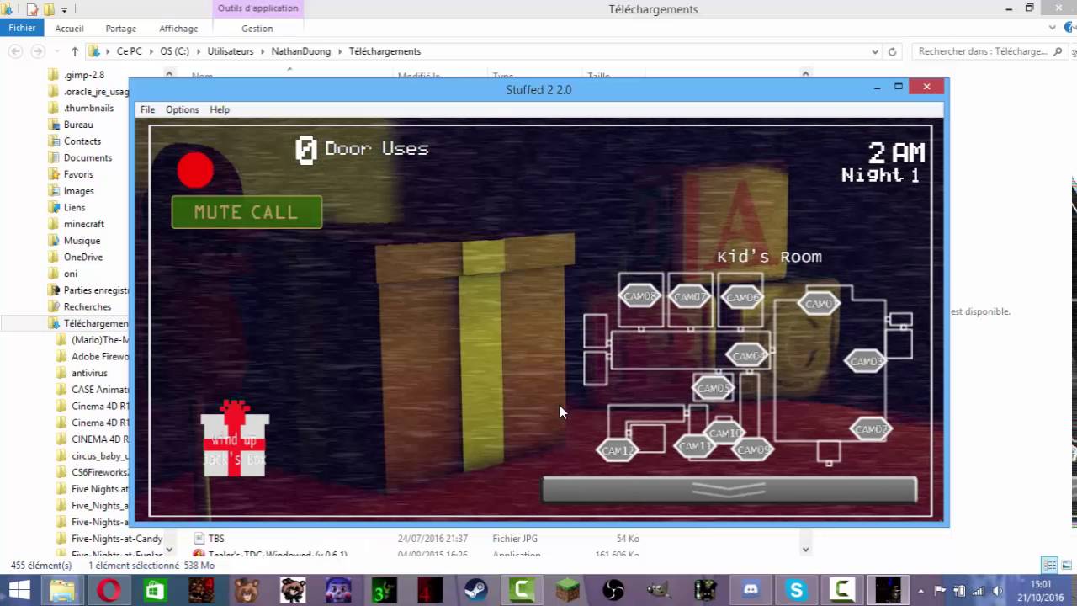This screenshot has width=1077, height=606.
Task: Switch to the Affichage ribbon tab
Action: coord(178,29)
